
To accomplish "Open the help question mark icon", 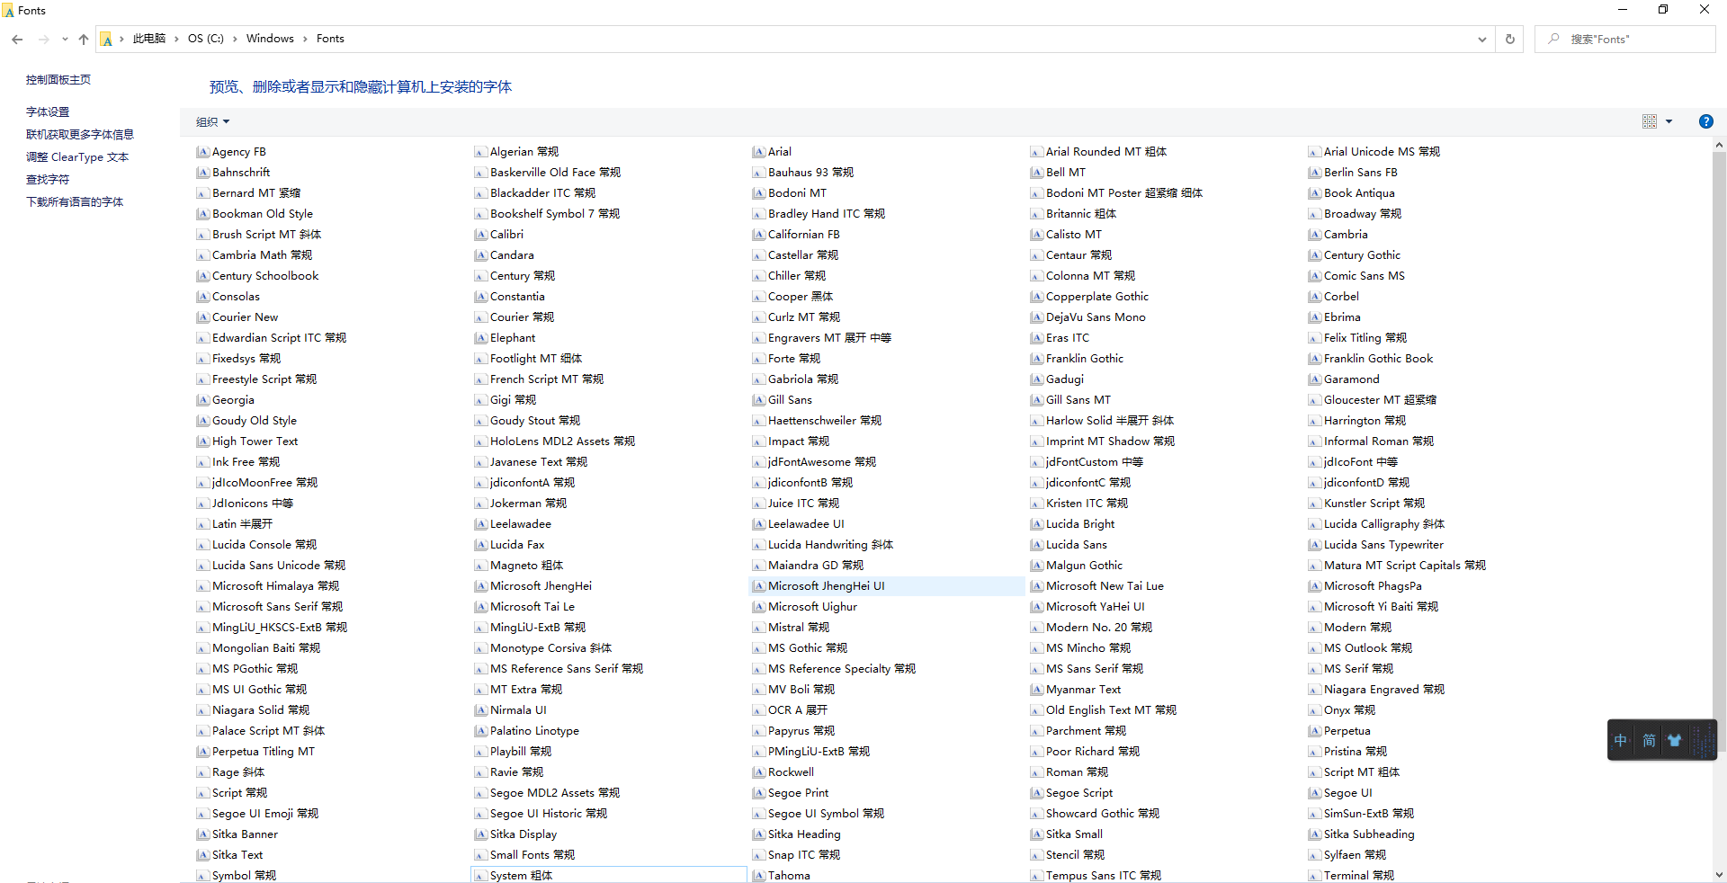I will point(1705,121).
